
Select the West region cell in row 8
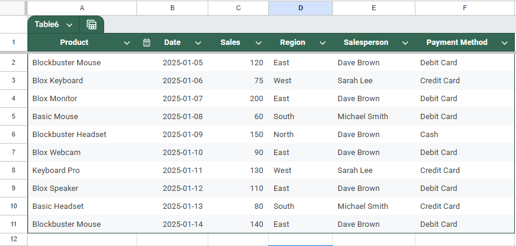[x=301, y=171]
